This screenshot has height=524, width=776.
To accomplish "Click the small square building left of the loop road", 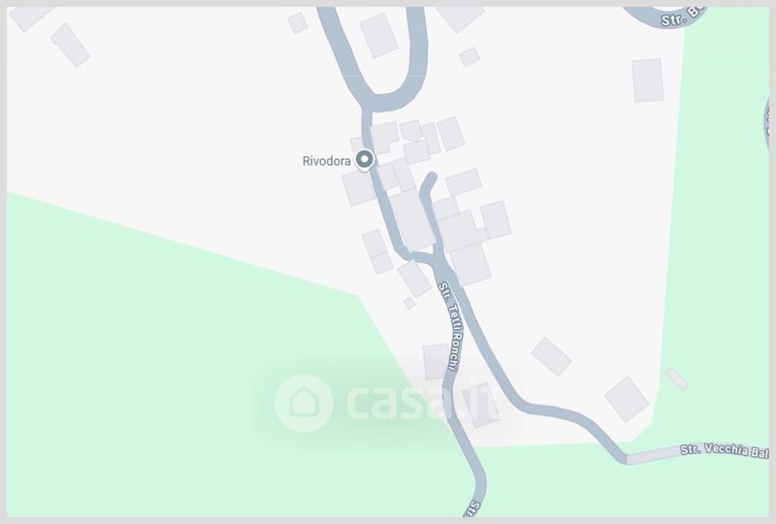I will pyautogui.click(x=298, y=22).
